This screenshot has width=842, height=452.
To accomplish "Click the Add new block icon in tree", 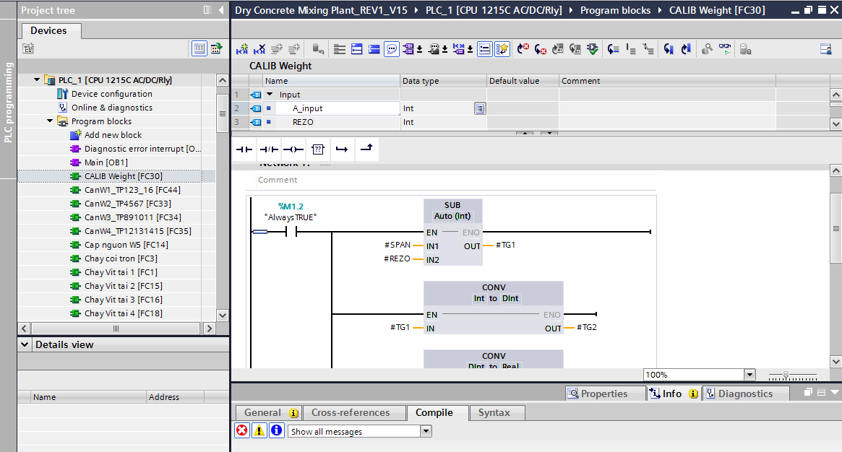I will (76, 134).
